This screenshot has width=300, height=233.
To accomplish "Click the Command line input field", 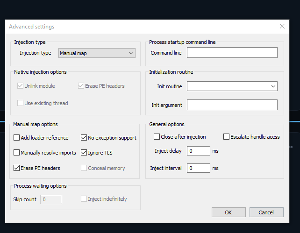I will click(x=232, y=53).
